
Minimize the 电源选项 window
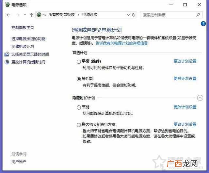[x=171, y=5]
